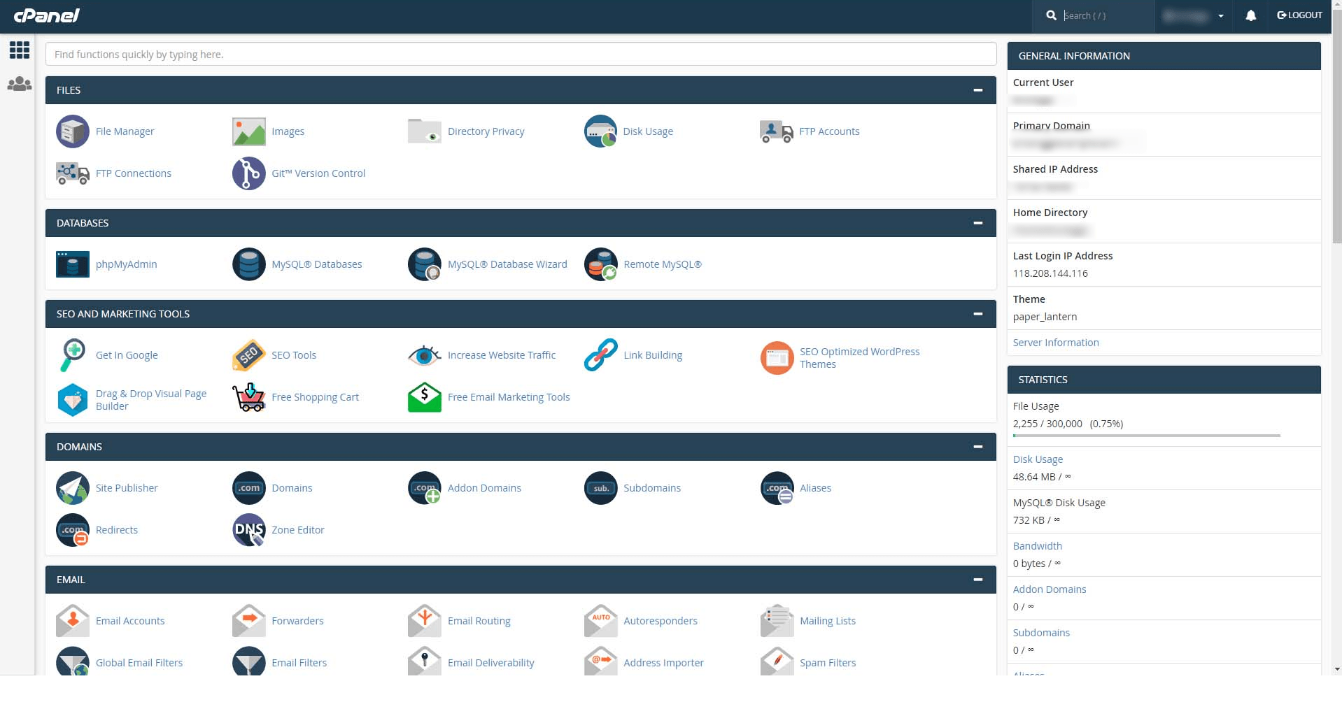1342x702 pixels.
Task: Click the FTP Accounts truck icon
Action: point(777,131)
